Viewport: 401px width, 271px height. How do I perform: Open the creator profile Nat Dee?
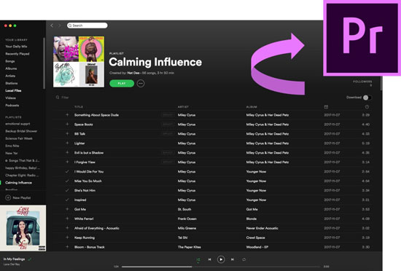tap(133, 73)
